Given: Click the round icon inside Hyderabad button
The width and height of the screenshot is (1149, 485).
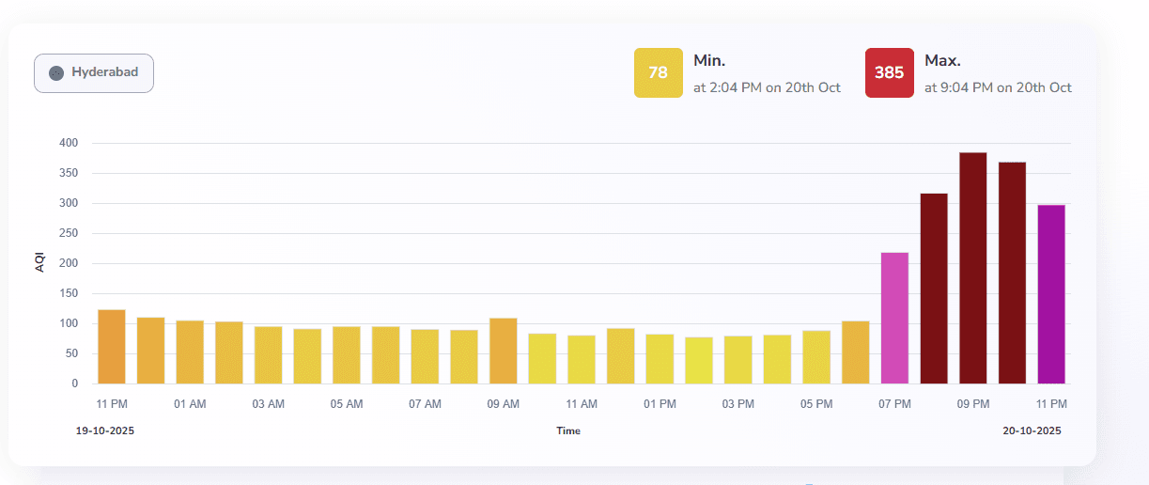Looking at the screenshot, I should pyautogui.click(x=56, y=73).
